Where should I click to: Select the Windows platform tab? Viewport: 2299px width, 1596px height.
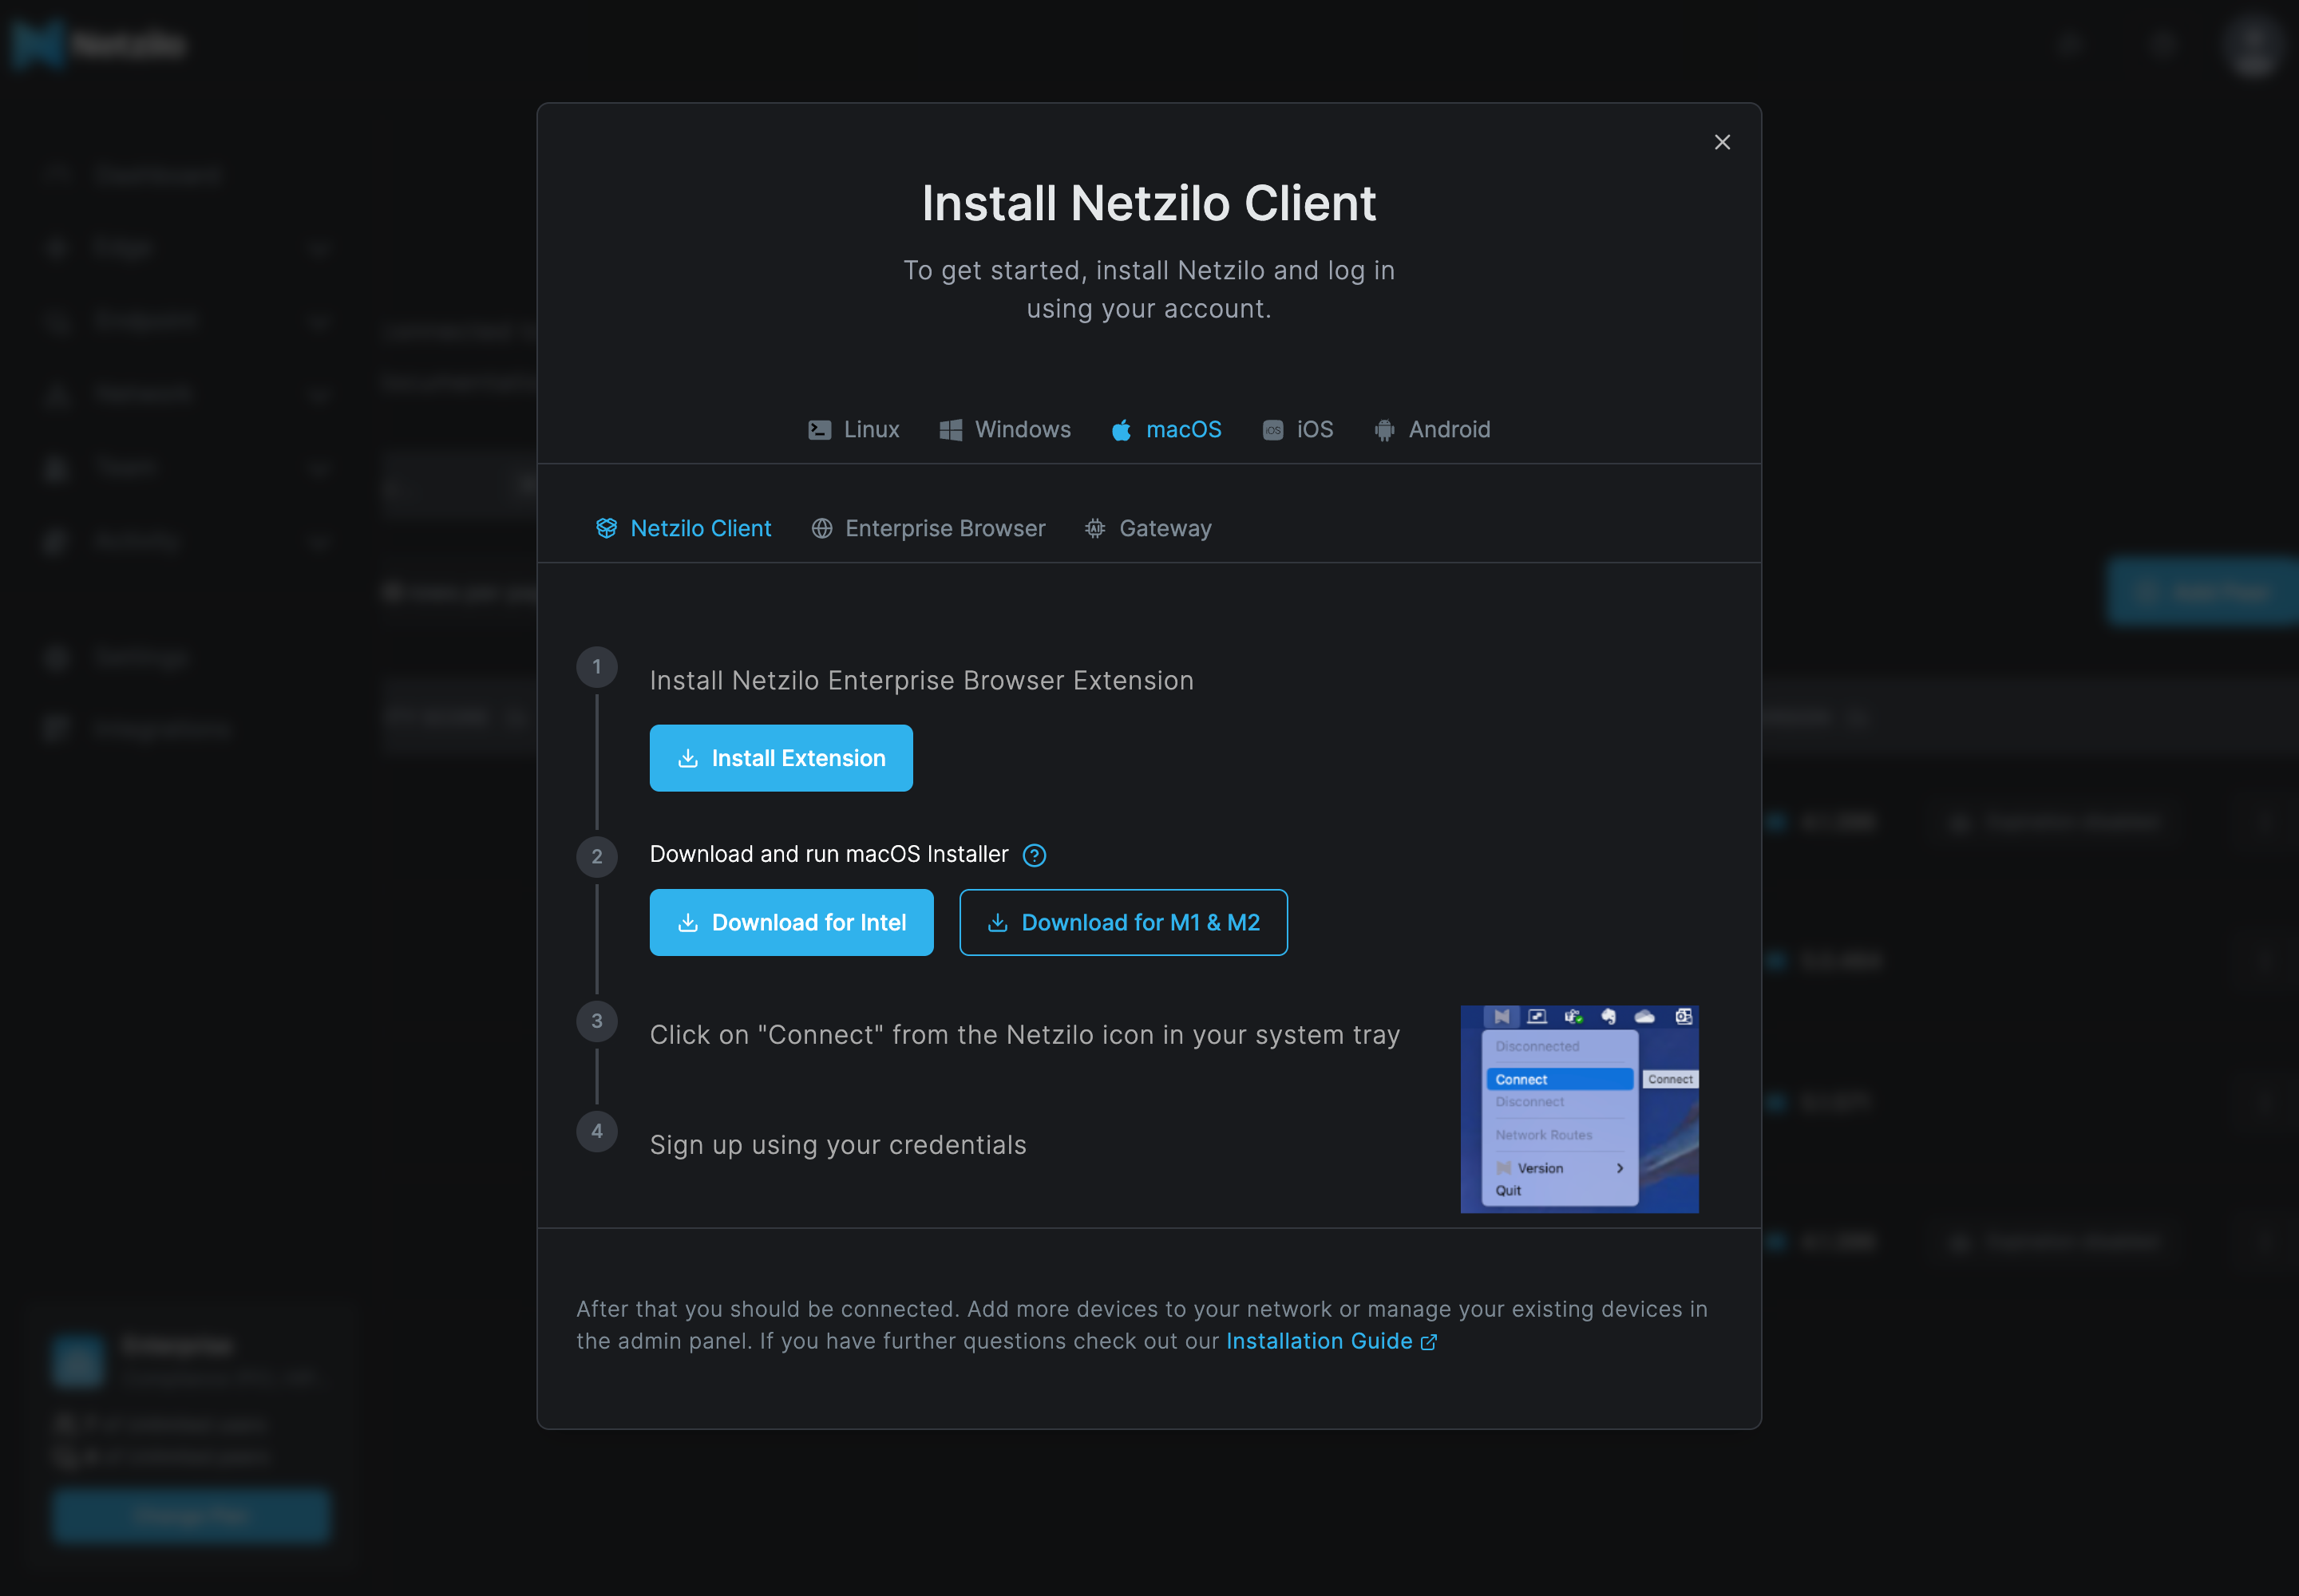(x=1004, y=429)
